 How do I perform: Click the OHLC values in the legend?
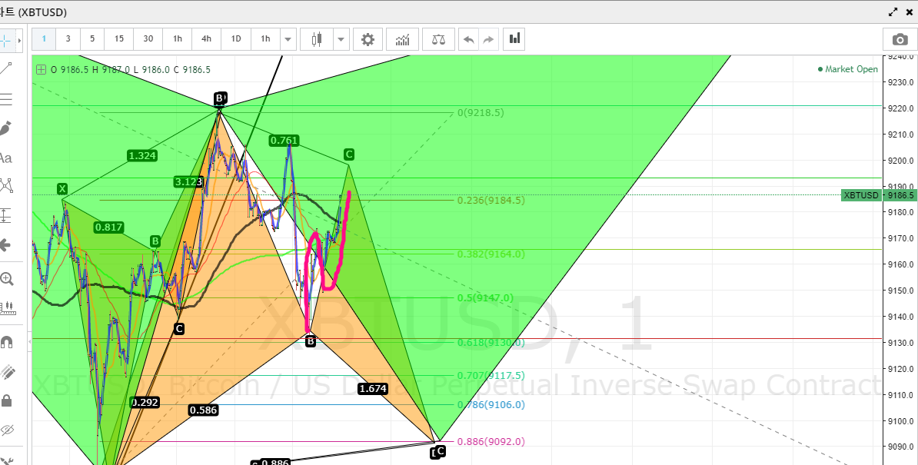click(131, 70)
